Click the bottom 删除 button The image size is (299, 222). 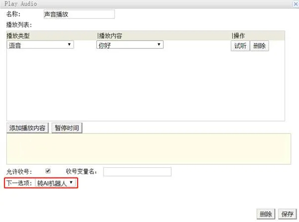[266, 214]
